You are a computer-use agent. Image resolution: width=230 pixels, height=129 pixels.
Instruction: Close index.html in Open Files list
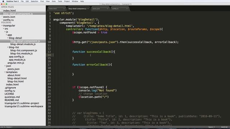coord(2,10)
